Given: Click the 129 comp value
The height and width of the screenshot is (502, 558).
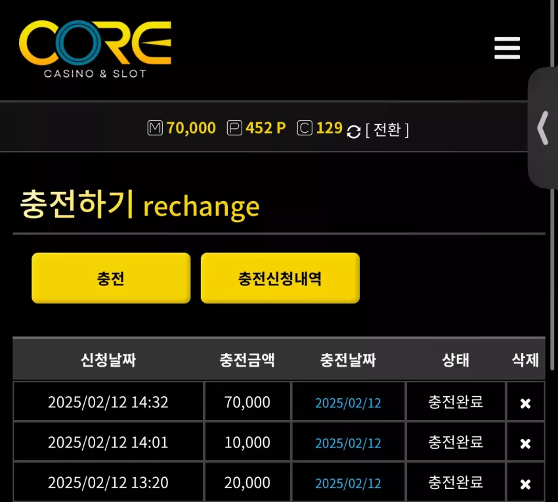Looking at the screenshot, I should tap(329, 128).
